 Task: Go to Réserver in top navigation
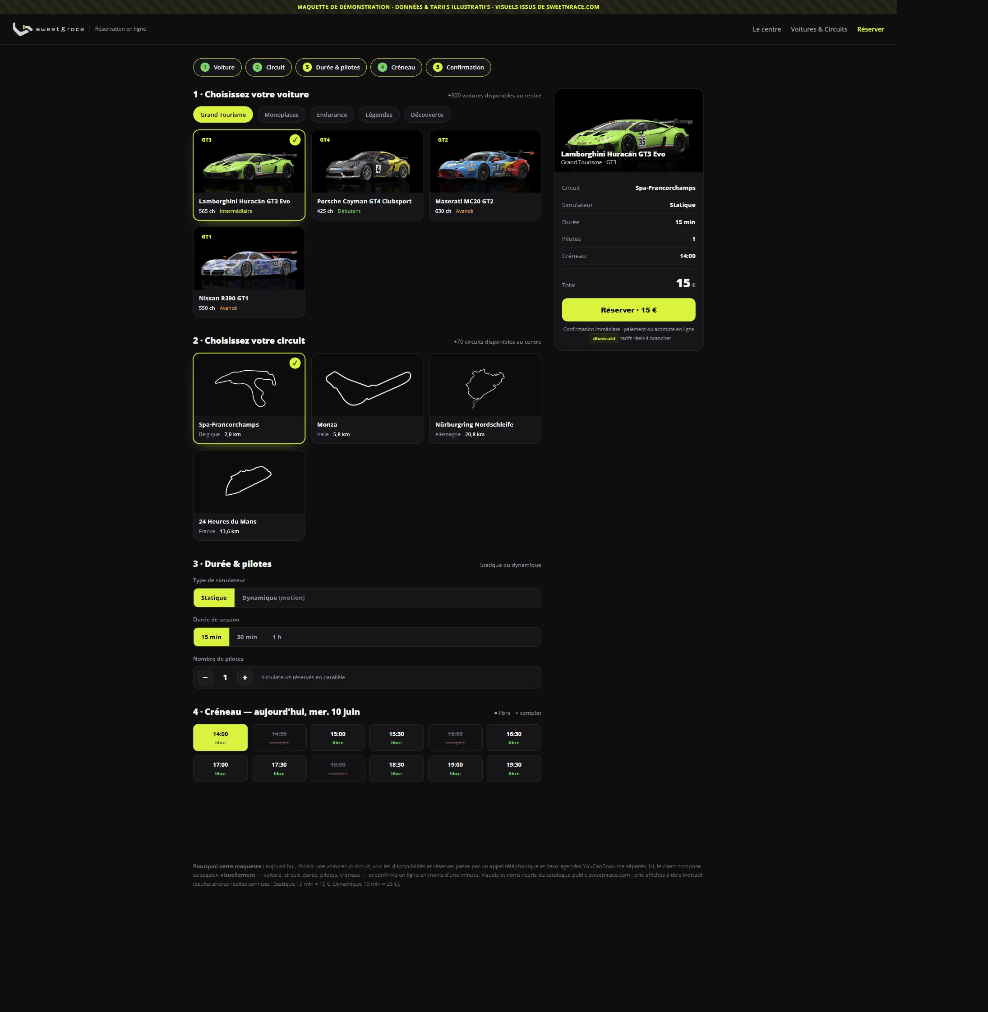pos(870,29)
